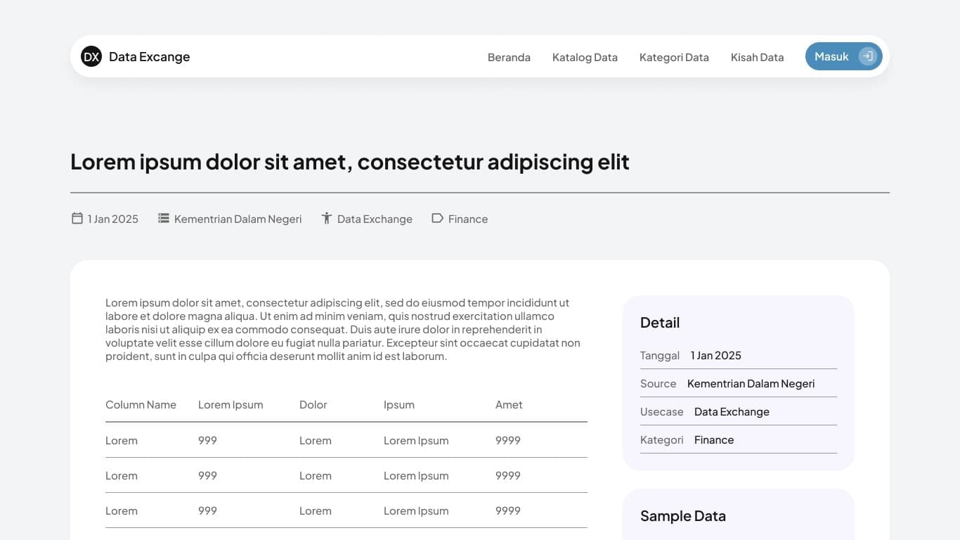Image resolution: width=960 pixels, height=540 pixels.
Task: Open the Kisah Data menu item
Action: [757, 57]
